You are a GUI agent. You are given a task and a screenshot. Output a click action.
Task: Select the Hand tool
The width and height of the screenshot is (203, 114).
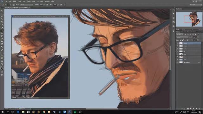click(2, 61)
